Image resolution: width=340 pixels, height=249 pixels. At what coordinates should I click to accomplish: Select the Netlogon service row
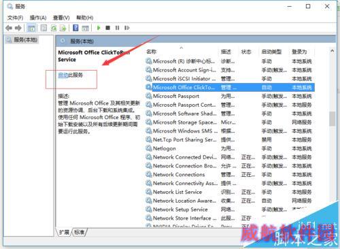point(230,148)
